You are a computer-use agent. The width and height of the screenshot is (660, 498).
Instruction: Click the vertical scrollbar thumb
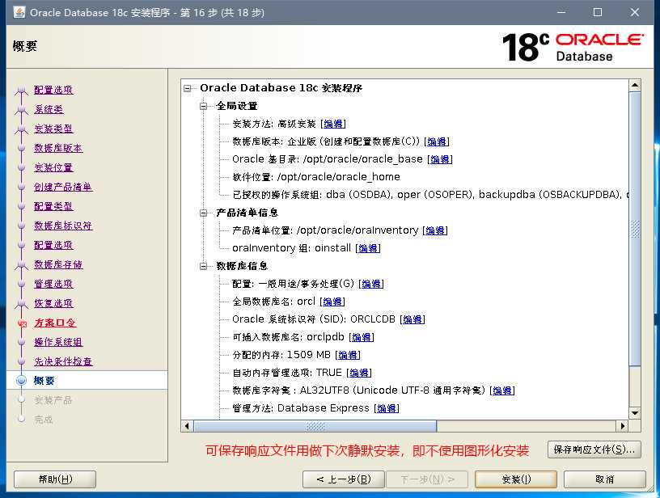(635, 229)
